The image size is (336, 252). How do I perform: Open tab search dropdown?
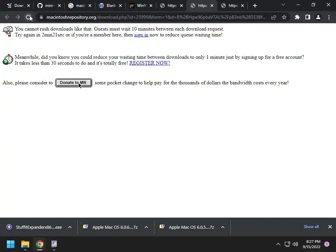tap(283, 5)
